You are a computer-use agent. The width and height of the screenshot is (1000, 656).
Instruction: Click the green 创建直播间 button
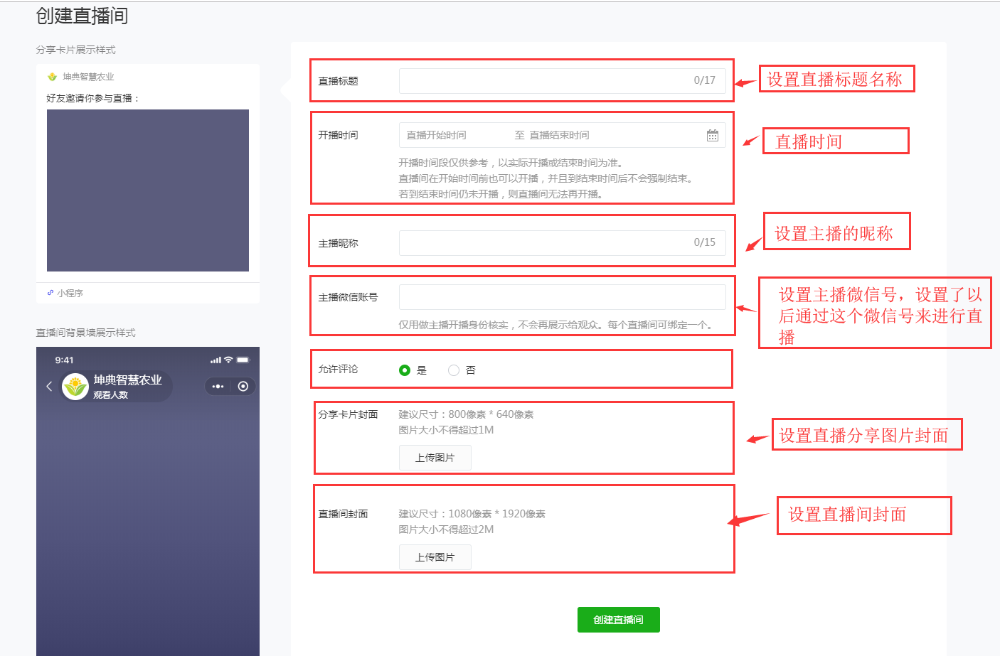click(618, 620)
